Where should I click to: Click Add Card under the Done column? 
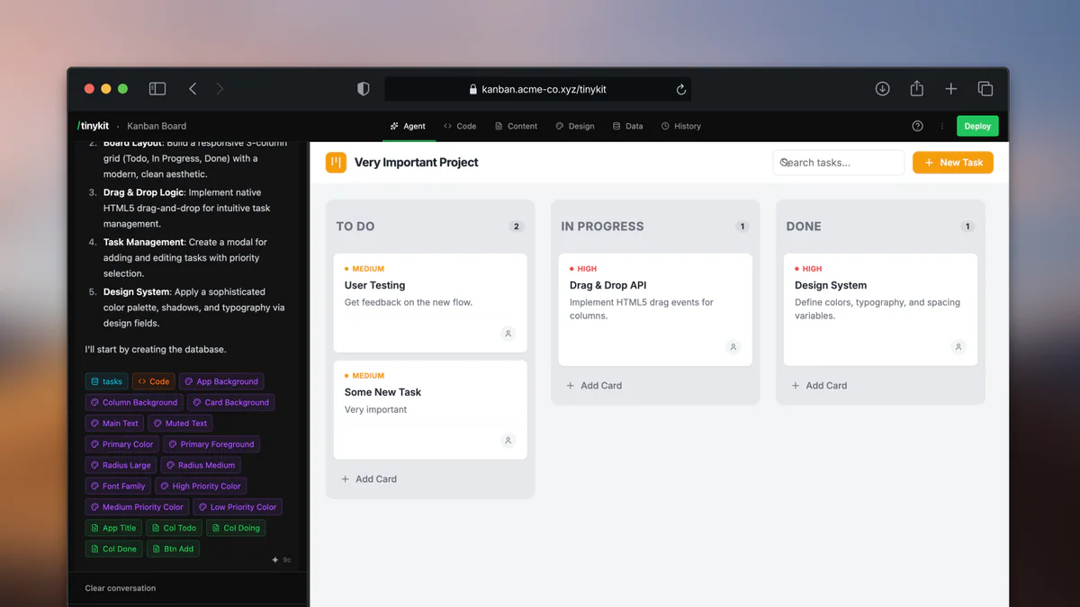pyautogui.click(x=819, y=385)
